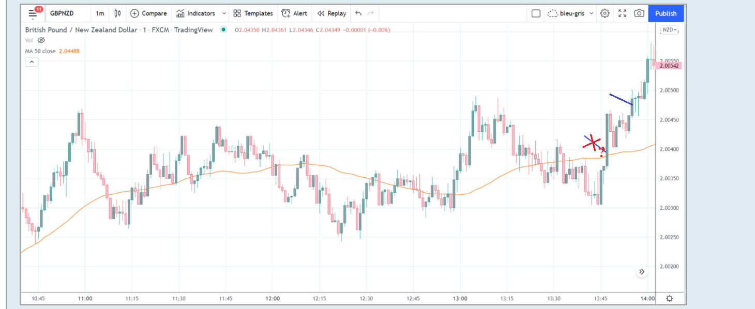Enter fullscreen mode
This screenshot has width=755, height=309.
click(x=623, y=13)
